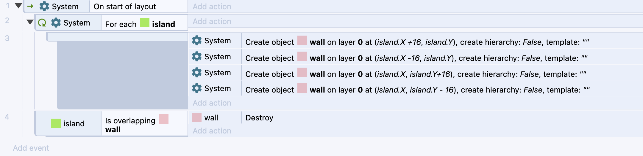
Task: Click the System gear icon in event 1
Action: pyautogui.click(x=44, y=6)
